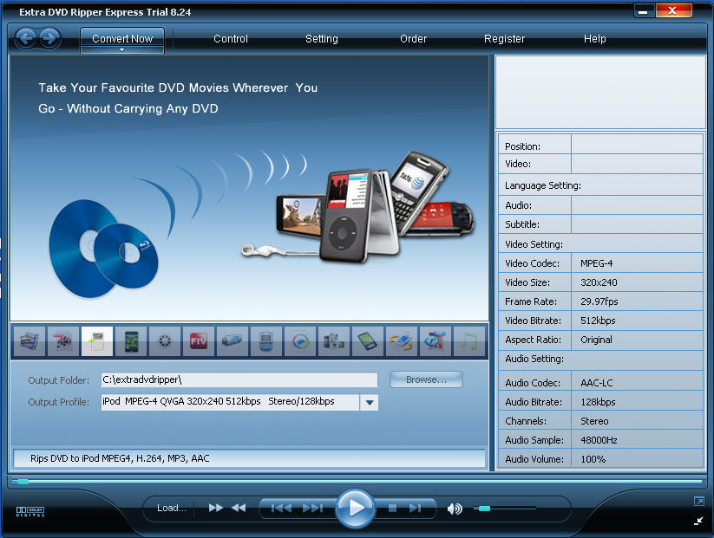Select the iPhone device profile icon
Image resolution: width=714 pixels, height=538 pixels.
pyautogui.click(x=131, y=341)
